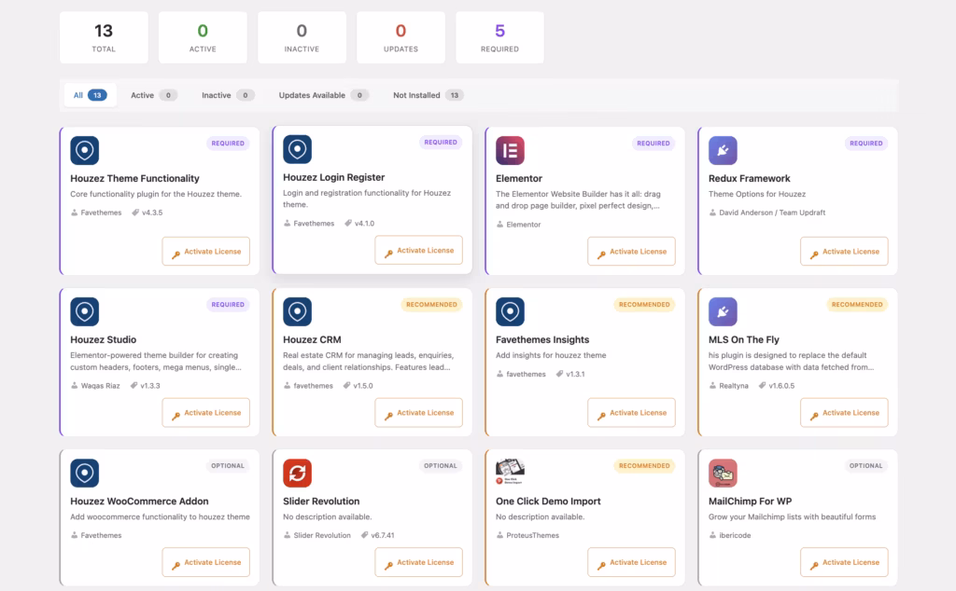Click the Houzez Theme Functionality title
The image size is (956, 591).
point(134,178)
